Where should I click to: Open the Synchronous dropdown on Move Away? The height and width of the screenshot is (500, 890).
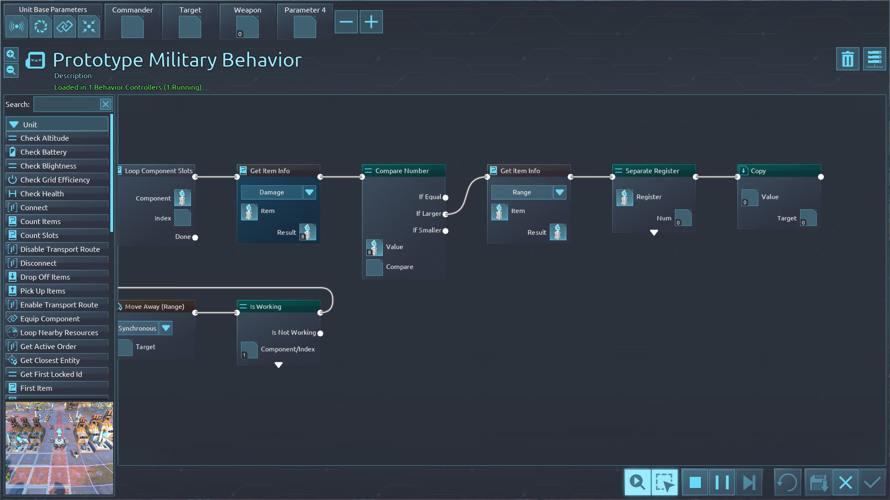tap(166, 328)
